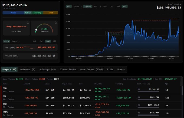This screenshot has height=118, width=184.
Task: Sort positions by Avg Entry column
Action: tap(67, 84)
